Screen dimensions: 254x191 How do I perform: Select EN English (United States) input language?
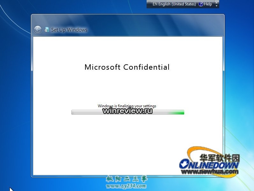tap(174, 4)
